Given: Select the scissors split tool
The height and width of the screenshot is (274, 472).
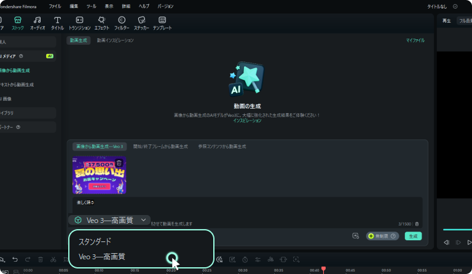Looking at the screenshot, I should [x=53, y=259].
